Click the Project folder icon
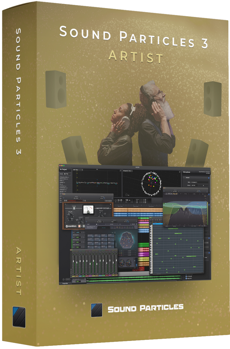 click(x=61, y=170)
